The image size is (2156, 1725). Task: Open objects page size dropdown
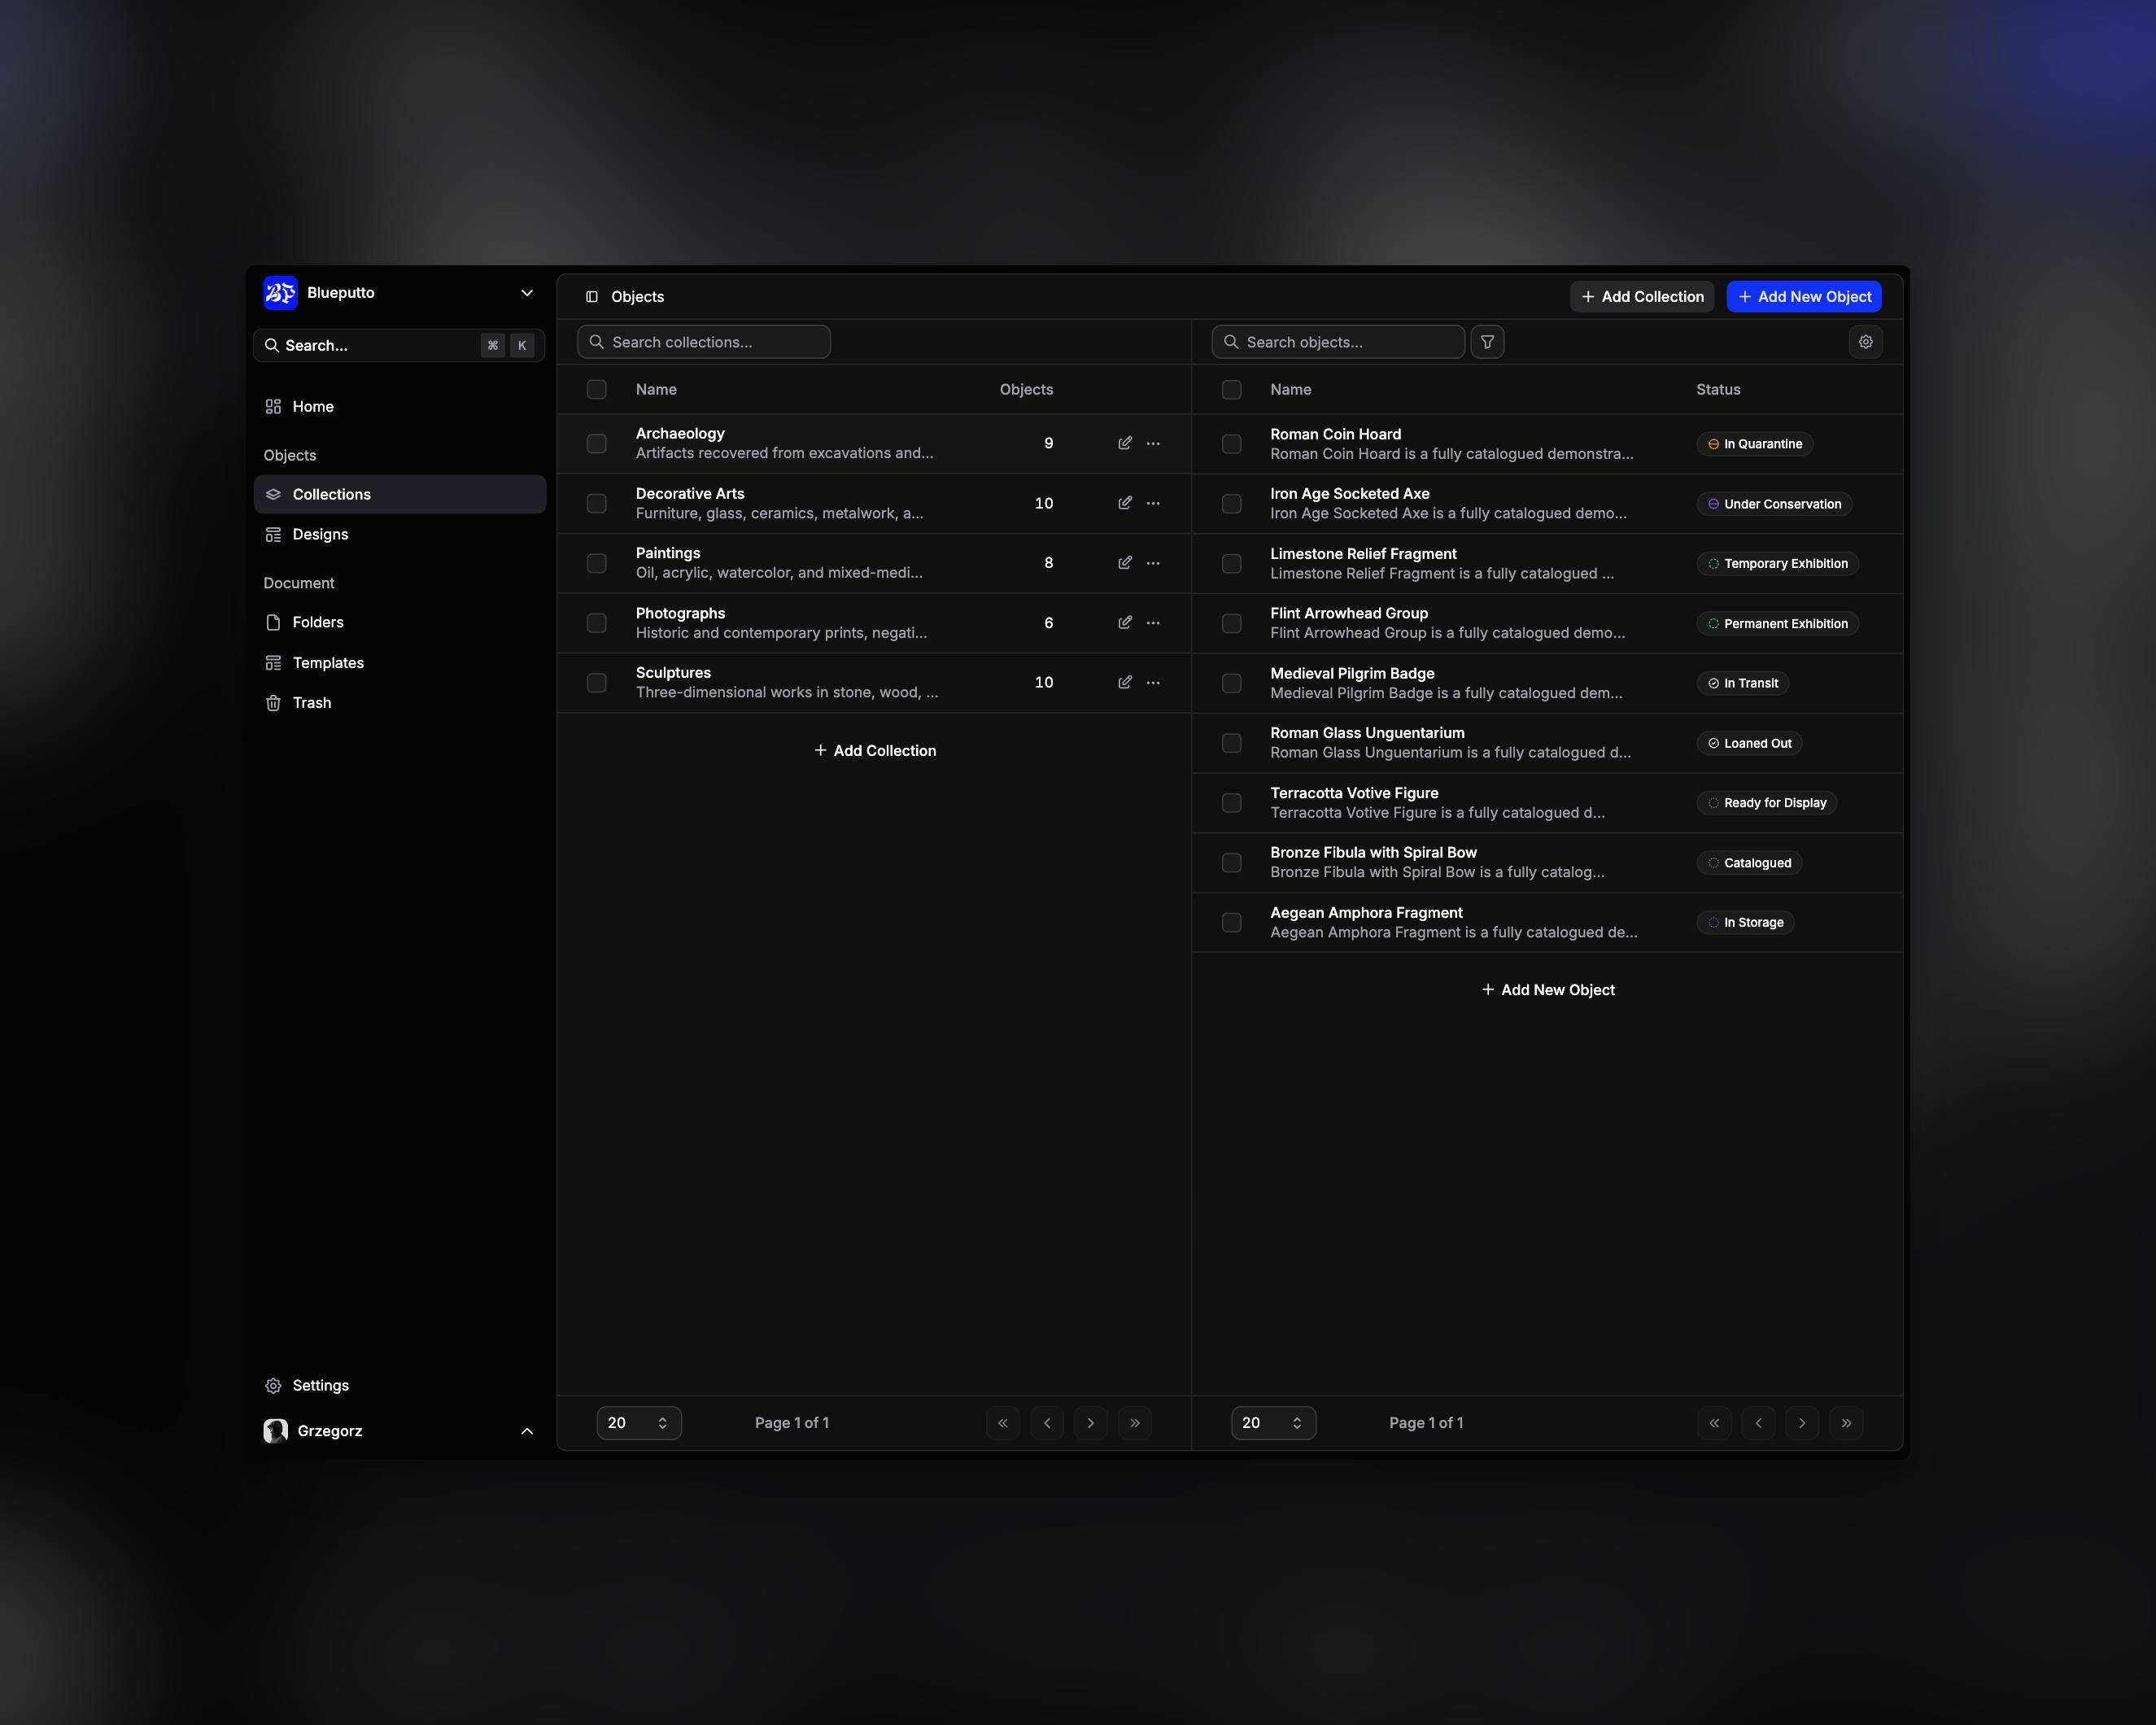pos(1273,1423)
